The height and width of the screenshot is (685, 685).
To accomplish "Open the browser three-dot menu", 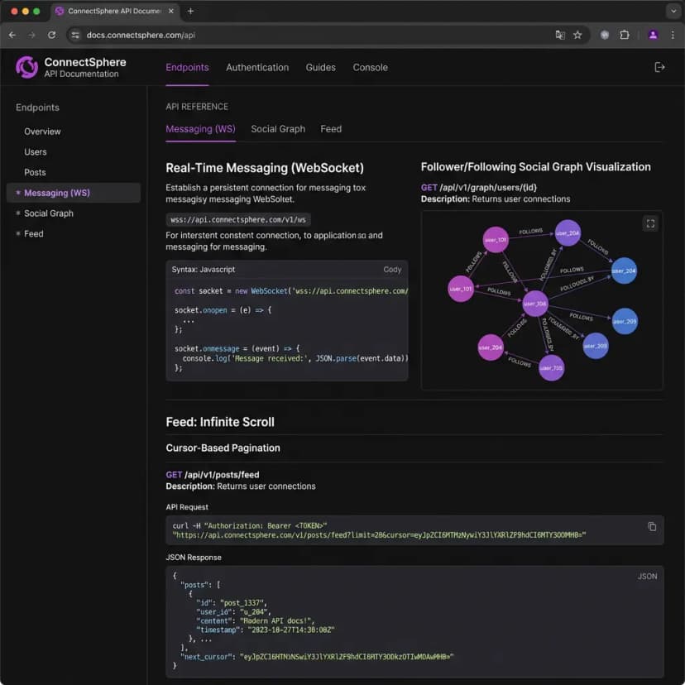I will click(x=673, y=35).
